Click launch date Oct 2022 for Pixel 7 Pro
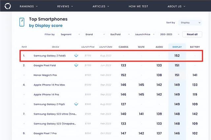Viewport: 211px width, 140px height. point(105,133)
